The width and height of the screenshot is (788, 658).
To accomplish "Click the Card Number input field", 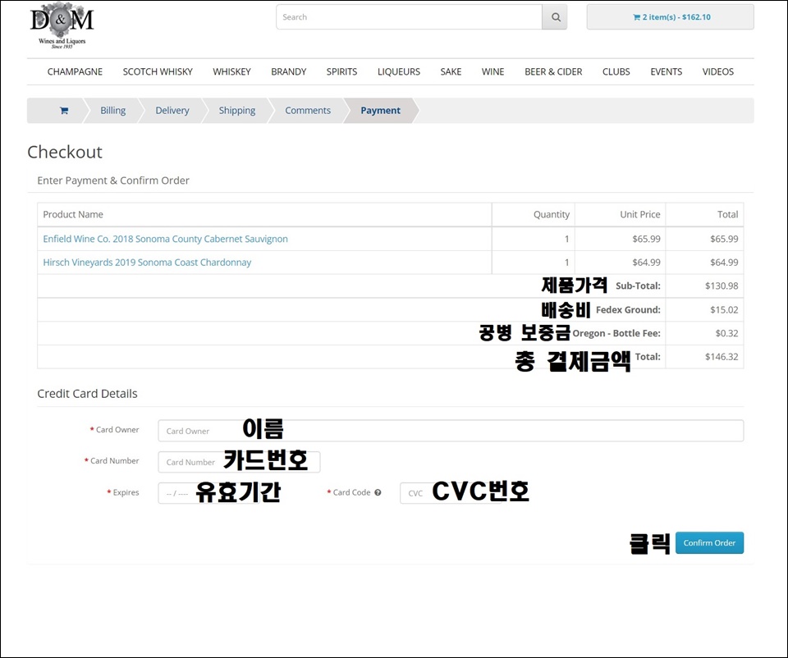I will pyautogui.click(x=239, y=462).
